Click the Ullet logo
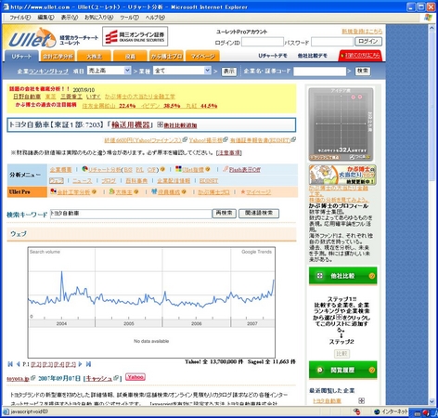438x418 pixels. pos(31,38)
